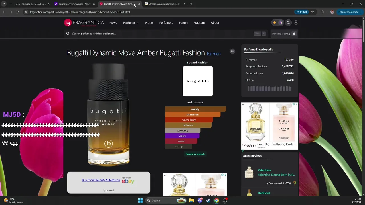Expand the Perfumes dropdown menu
The height and width of the screenshot is (205, 365).
[131, 23]
